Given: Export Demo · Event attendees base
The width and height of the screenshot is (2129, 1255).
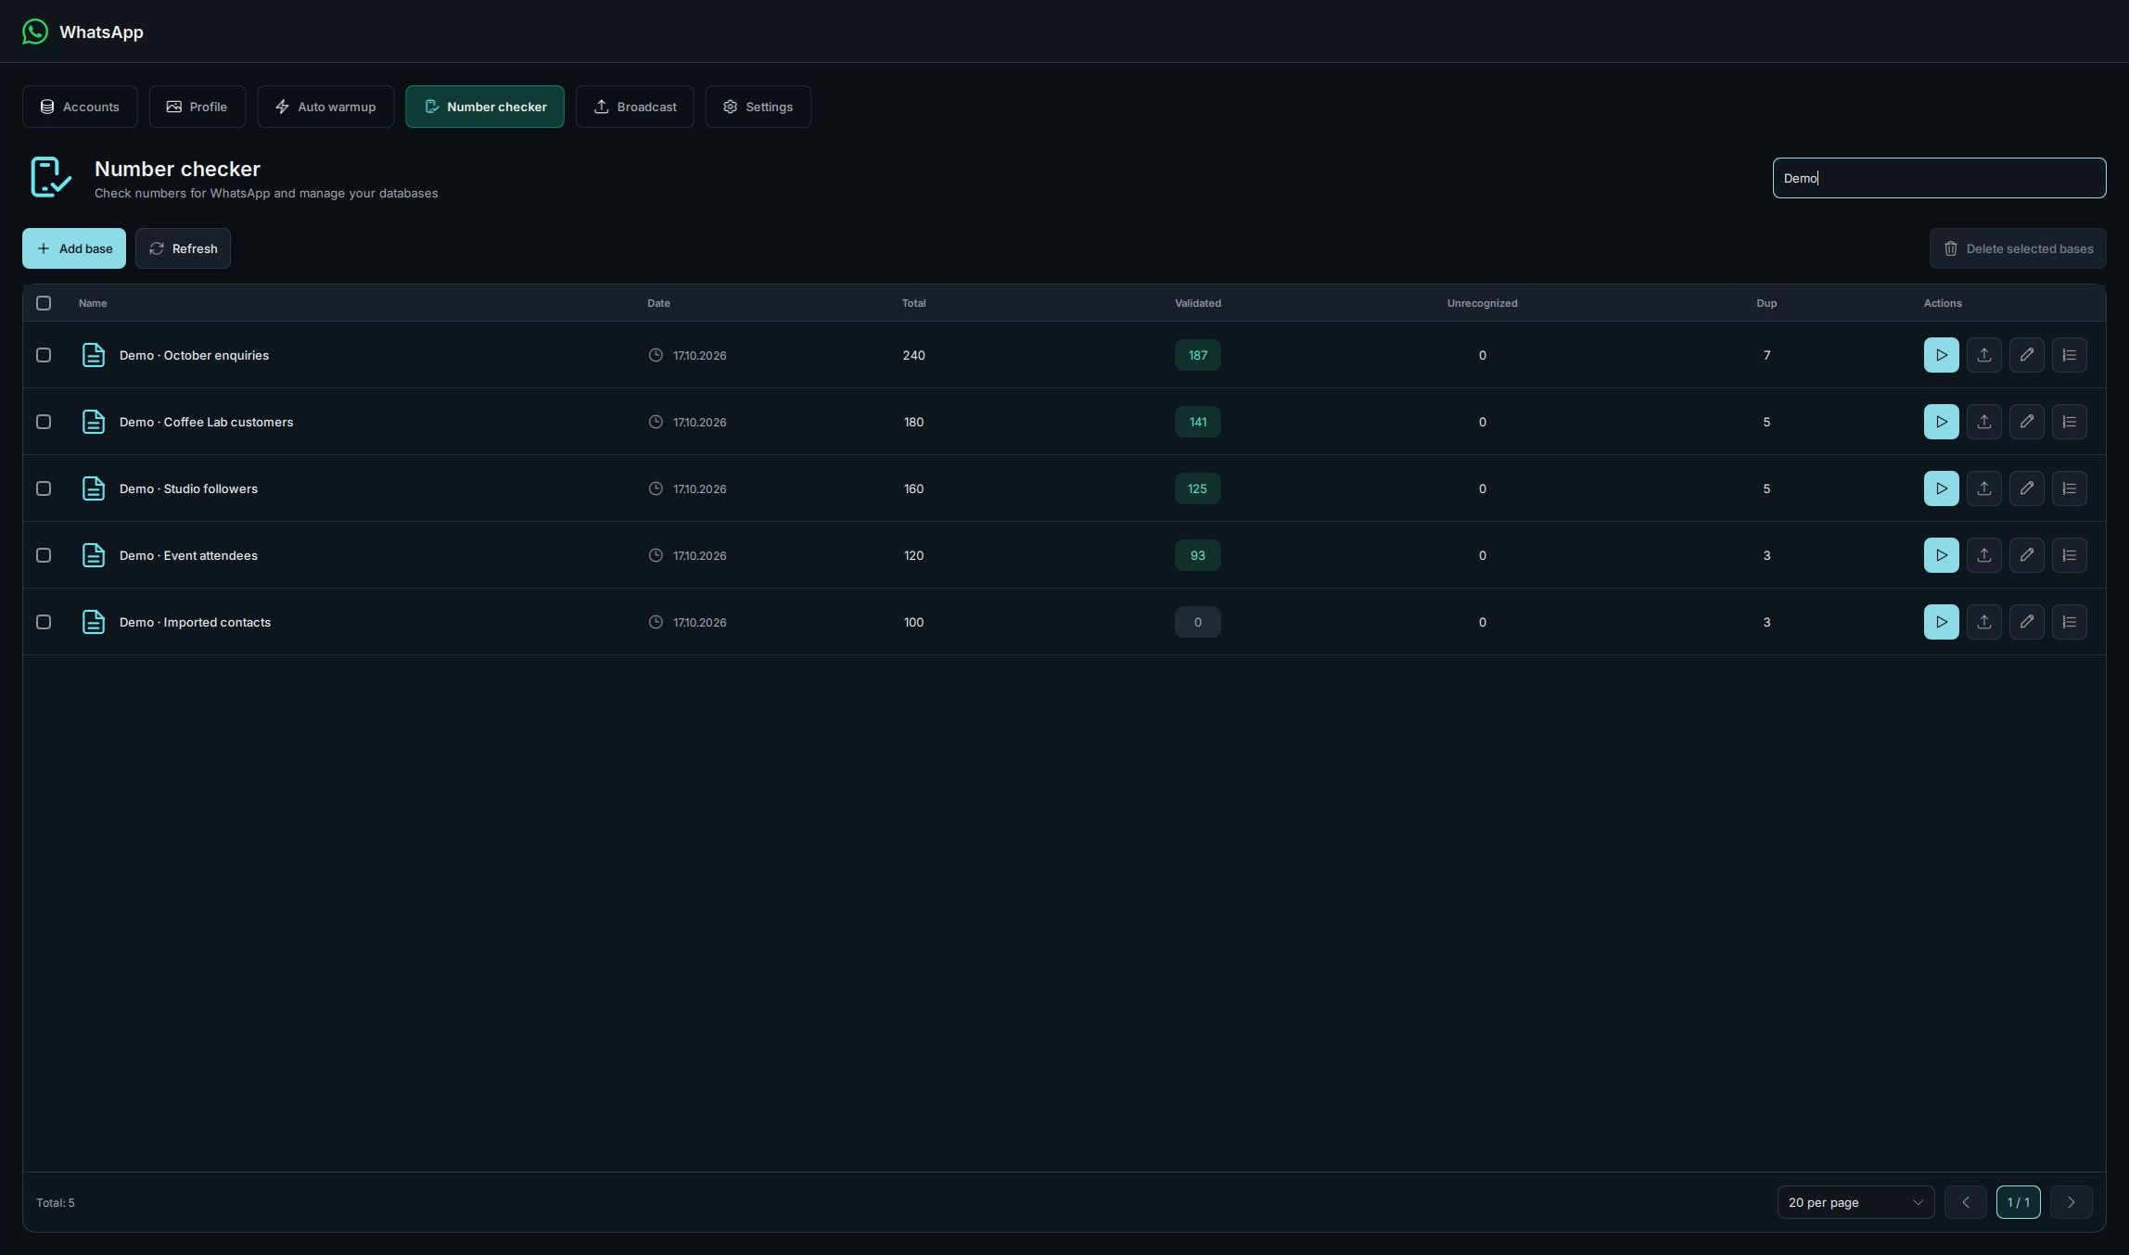Looking at the screenshot, I should [x=1983, y=555].
